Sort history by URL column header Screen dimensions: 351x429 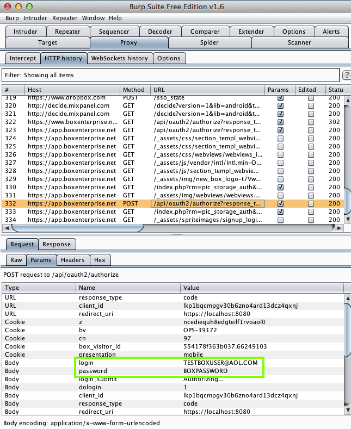pyautogui.click(x=207, y=90)
